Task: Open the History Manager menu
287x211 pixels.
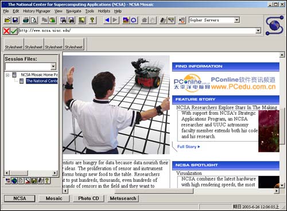Action: coord(37,11)
